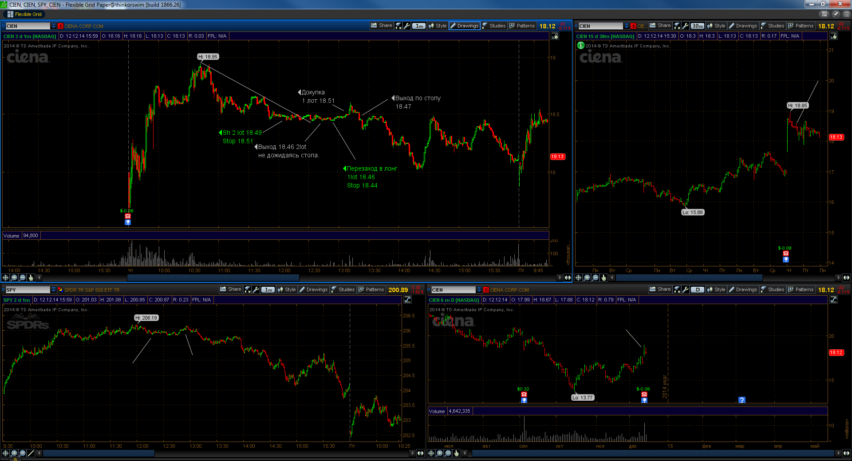The image size is (852, 461).
Task: Open symbol dropdown arrow in bottom-right daily CIEN chart
Action: point(479,290)
